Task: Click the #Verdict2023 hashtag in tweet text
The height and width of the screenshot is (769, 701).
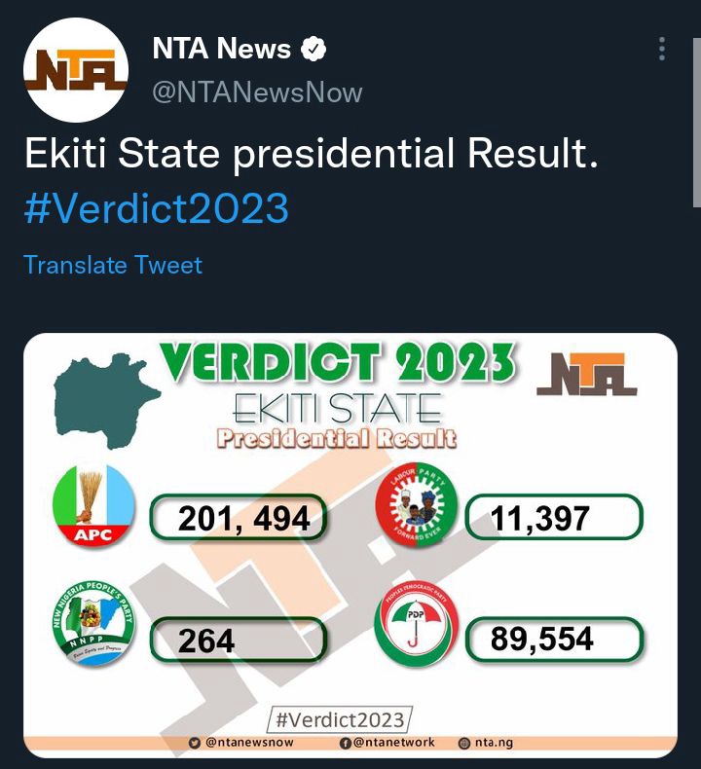Action: coord(156,208)
